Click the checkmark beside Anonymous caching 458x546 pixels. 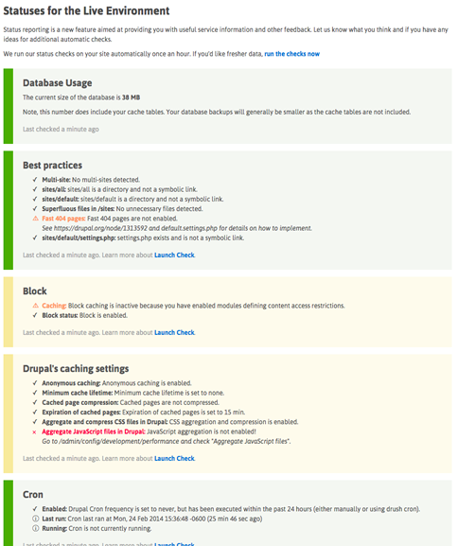click(35, 383)
